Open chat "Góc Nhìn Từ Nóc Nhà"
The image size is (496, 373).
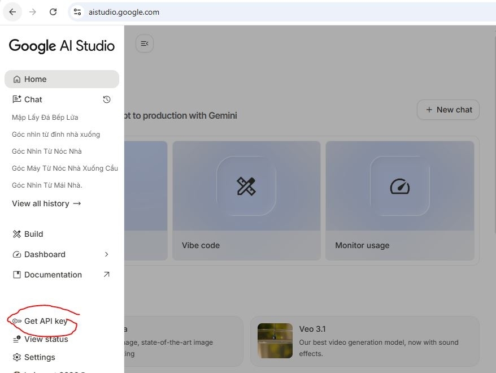tap(47, 151)
